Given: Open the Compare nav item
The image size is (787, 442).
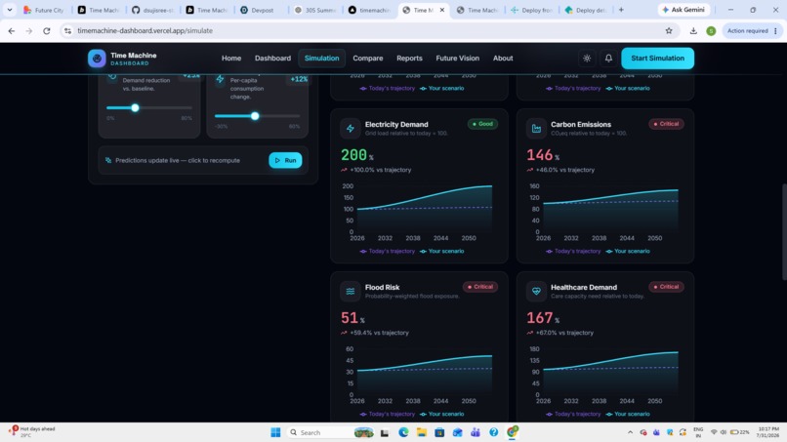Looking at the screenshot, I should point(368,59).
